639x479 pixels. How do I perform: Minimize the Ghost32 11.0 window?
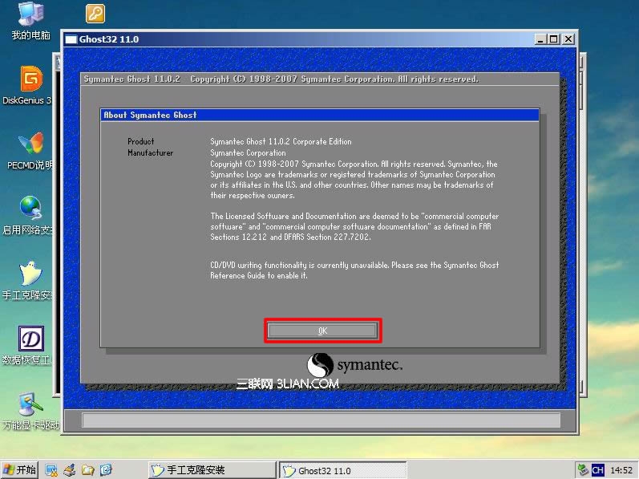point(540,39)
